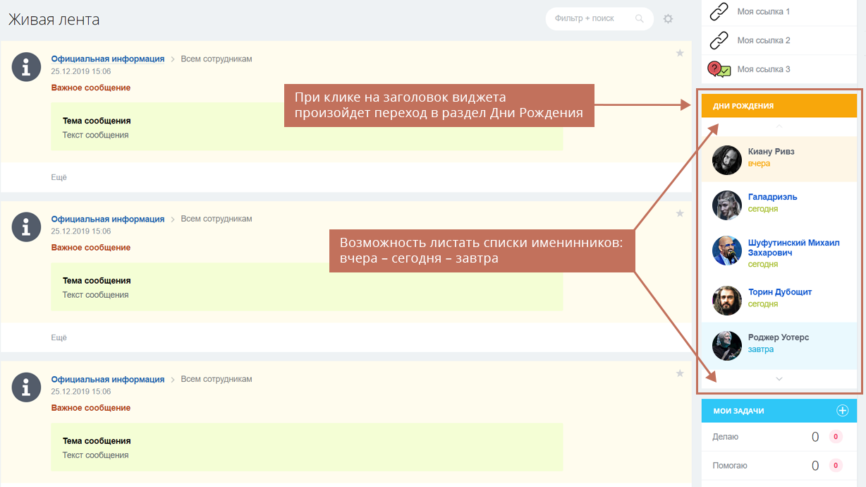Click the question-chat icon of Моя ссылка 3
Viewport: 866px width, 487px height.
pos(719,69)
